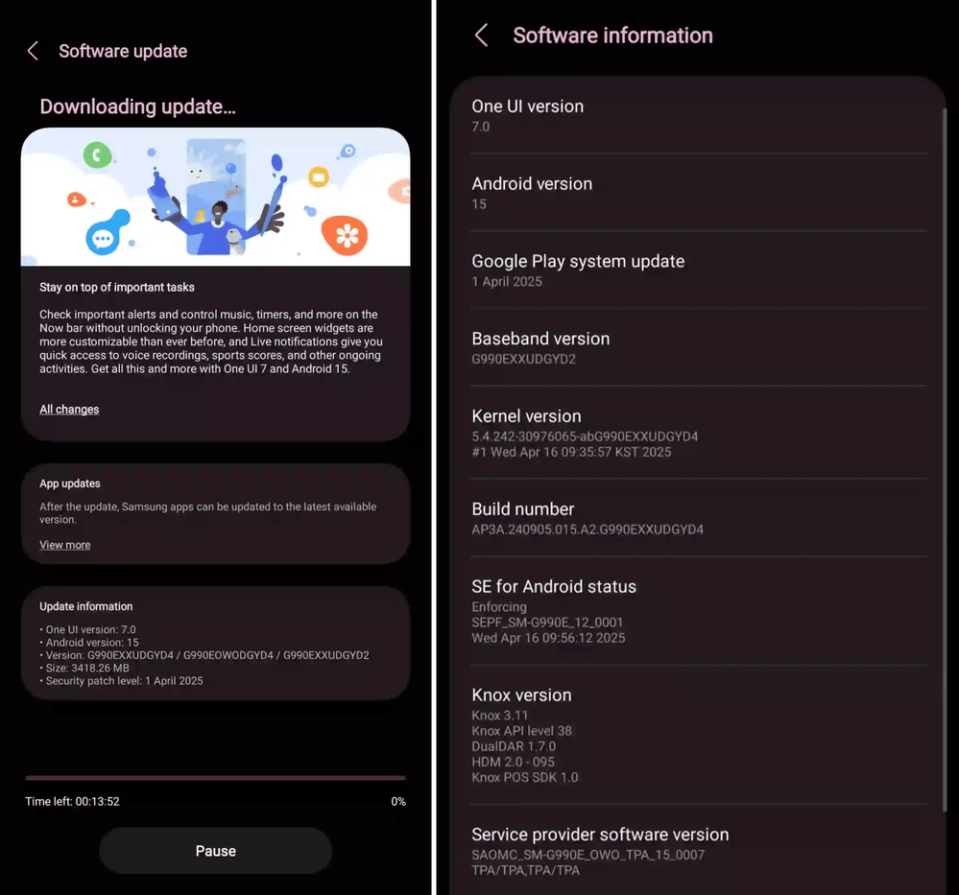Image resolution: width=959 pixels, height=895 pixels.
Task: Click build value AP3A.240905.015.A2.G990EXXUDGYD4
Action: (587, 530)
